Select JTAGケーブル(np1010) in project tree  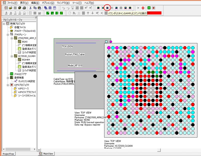pyautogui.click(x=25, y=31)
